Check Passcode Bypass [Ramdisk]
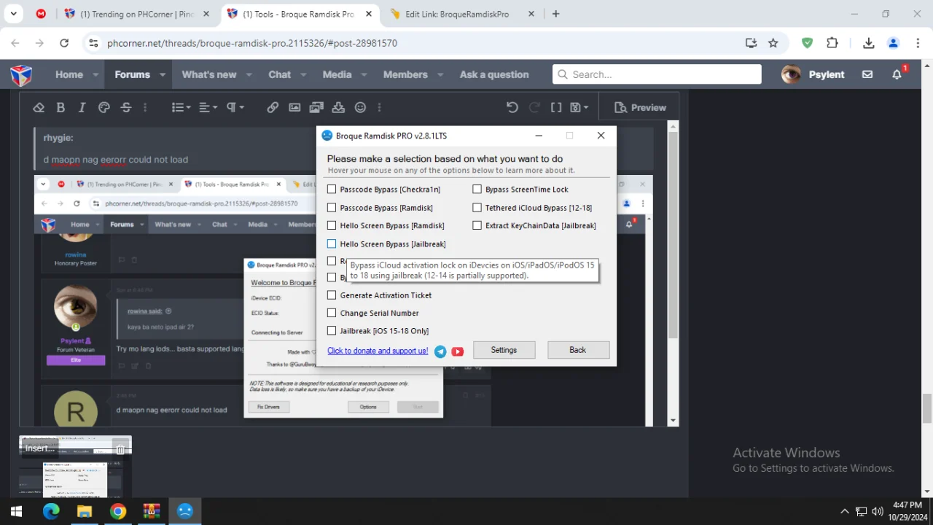Viewport: 933px width, 525px height. click(332, 208)
